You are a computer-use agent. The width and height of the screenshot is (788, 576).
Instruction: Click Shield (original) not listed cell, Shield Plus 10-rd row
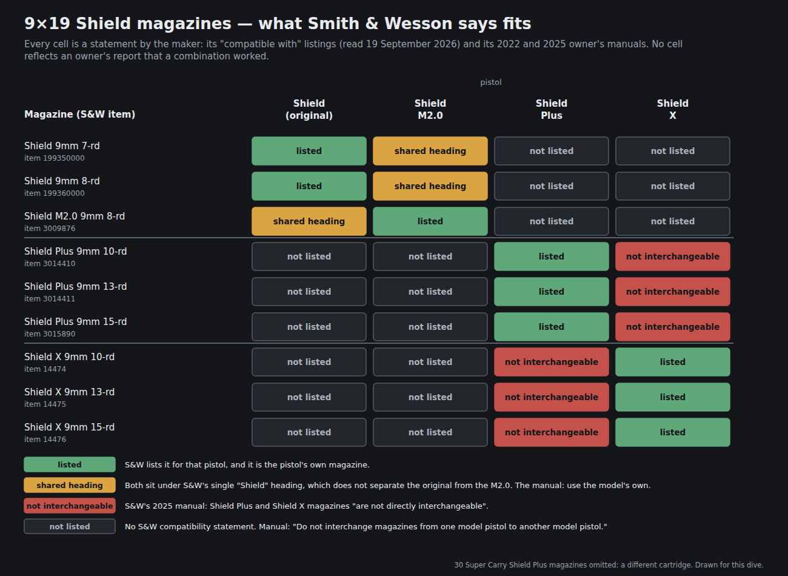tap(309, 256)
